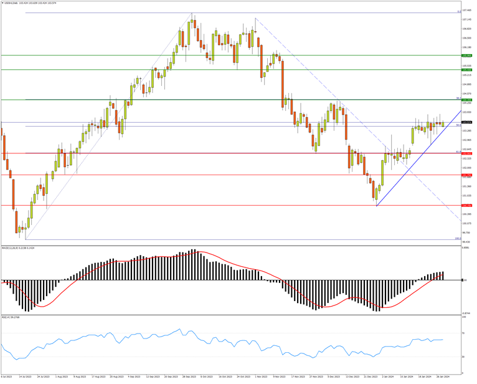Click the small triangle beside the USDInd symbol

[2, 2]
